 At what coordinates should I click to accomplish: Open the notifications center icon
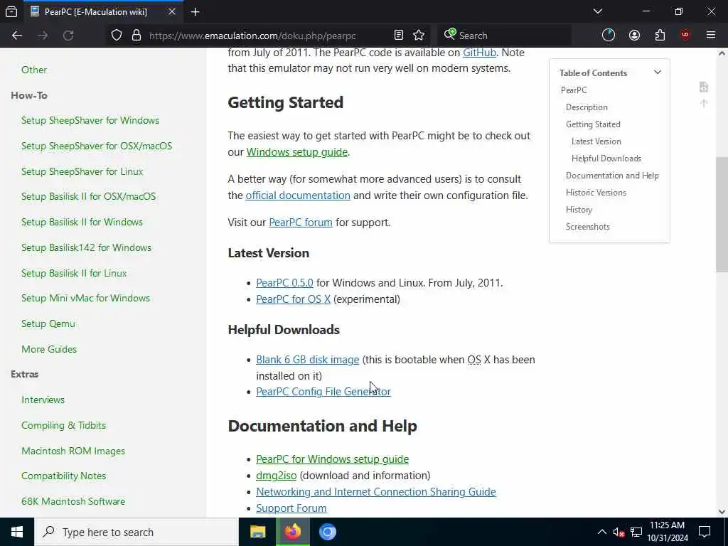pyautogui.click(x=705, y=532)
